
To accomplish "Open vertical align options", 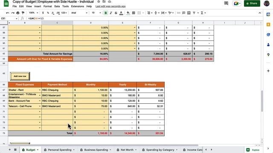I will pos(157,13).
